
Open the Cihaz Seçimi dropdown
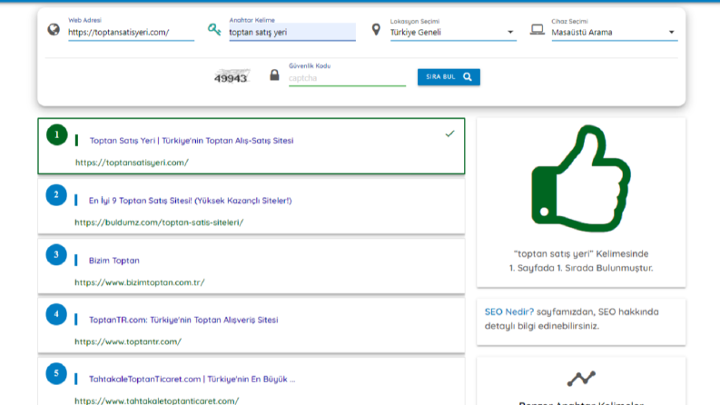(615, 32)
